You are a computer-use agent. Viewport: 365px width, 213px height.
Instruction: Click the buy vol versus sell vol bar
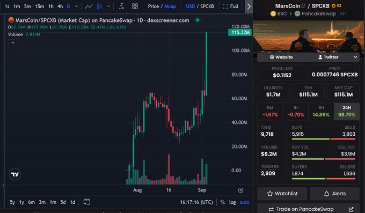point(323,159)
